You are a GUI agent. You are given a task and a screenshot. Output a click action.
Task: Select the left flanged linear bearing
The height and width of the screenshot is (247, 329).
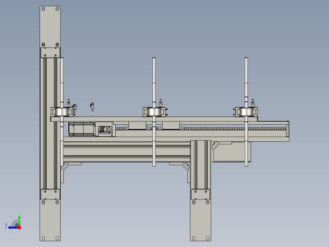click(62, 111)
